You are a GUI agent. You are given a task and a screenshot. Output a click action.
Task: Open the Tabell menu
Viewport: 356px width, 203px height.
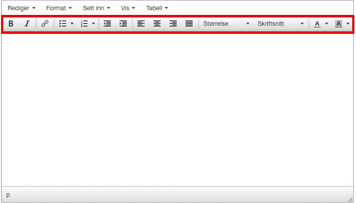point(157,8)
